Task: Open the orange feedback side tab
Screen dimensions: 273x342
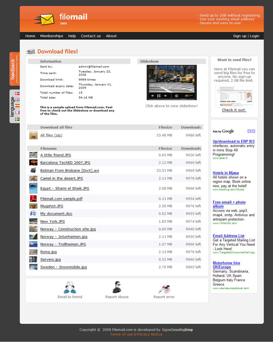Action: (x=15, y=69)
